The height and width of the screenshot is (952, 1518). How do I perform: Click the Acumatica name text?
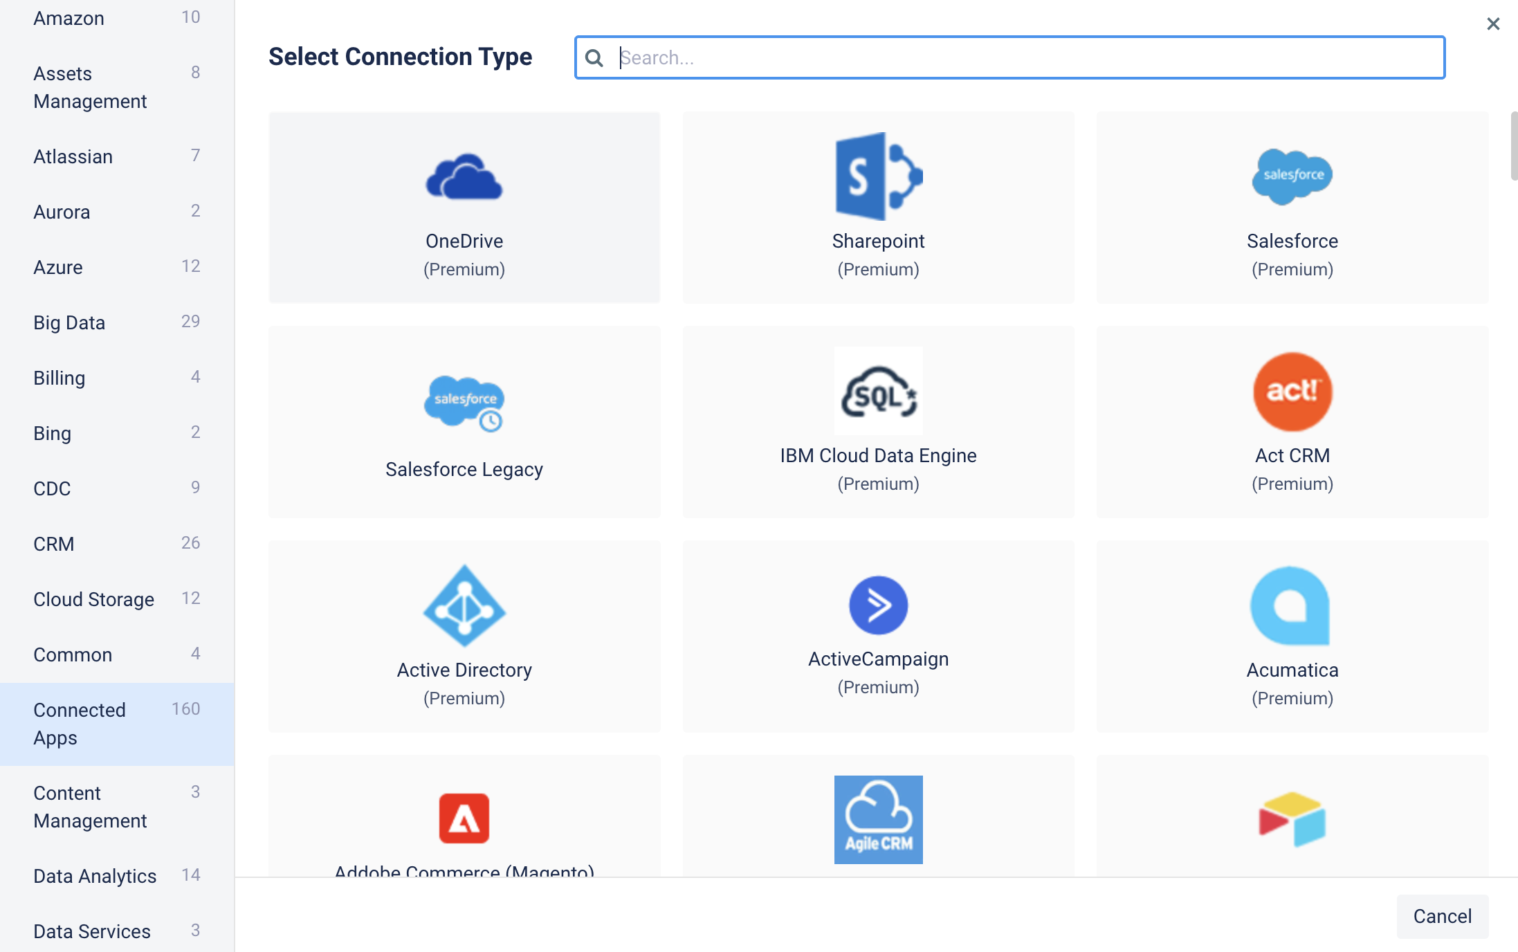click(x=1292, y=670)
